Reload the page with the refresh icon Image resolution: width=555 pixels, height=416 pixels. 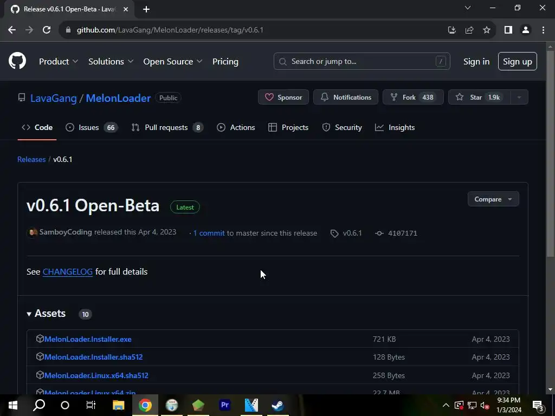point(47,30)
